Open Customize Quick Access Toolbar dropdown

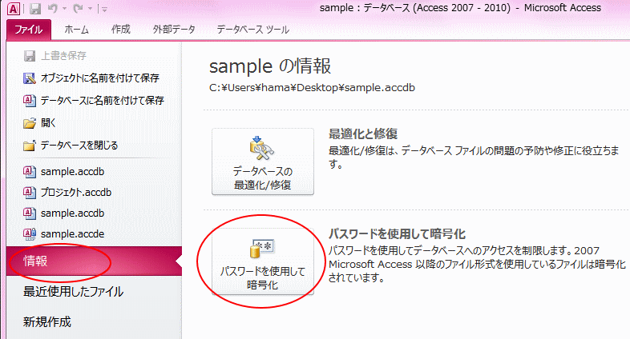[x=104, y=10]
